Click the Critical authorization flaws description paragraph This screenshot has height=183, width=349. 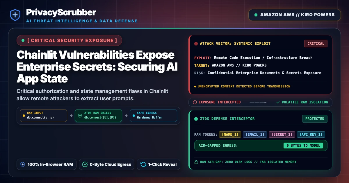tap(92, 95)
